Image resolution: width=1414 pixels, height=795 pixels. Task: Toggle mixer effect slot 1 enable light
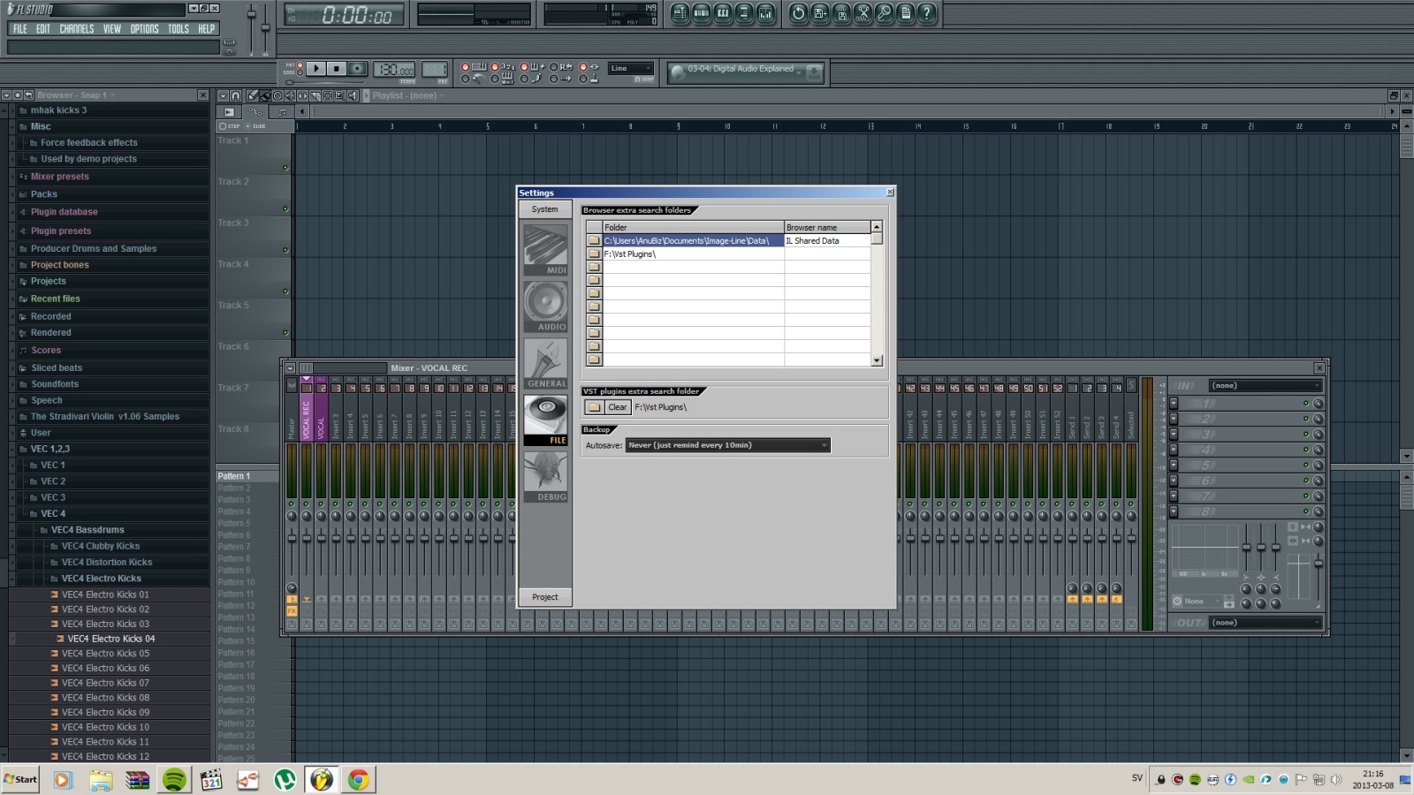(x=1305, y=404)
